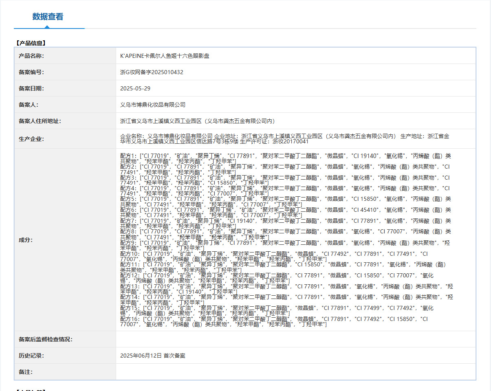Click the 备案后监督检查情况 label cell
Viewport: 491px width, 391px height.
point(65,339)
